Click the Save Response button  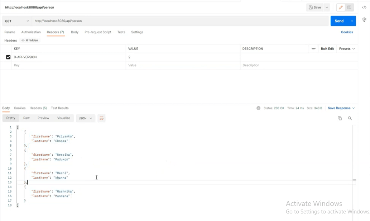click(x=341, y=108)
